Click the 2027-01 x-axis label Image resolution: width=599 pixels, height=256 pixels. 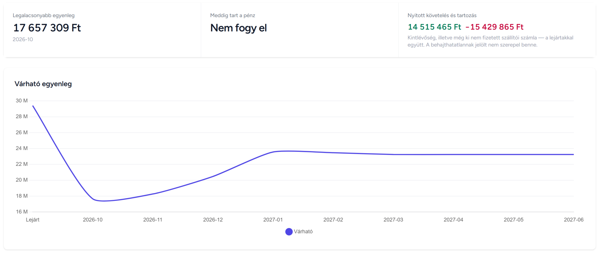(273, 220)
